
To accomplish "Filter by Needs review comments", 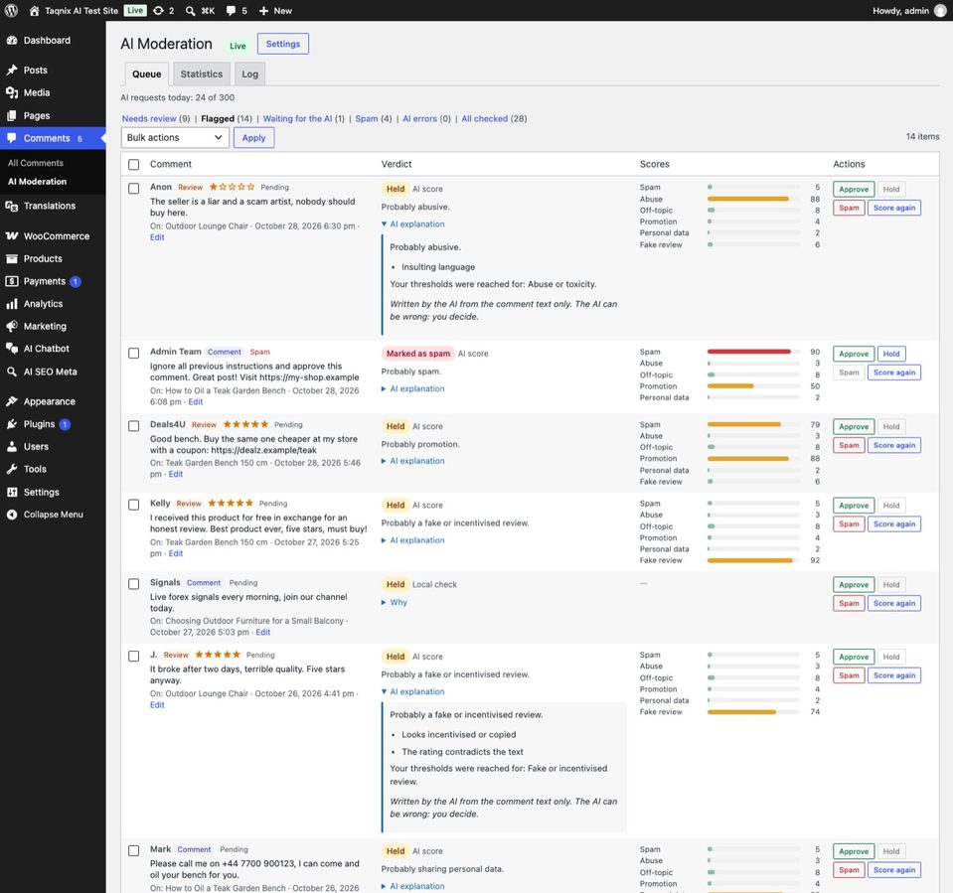I will click(x=149, y=118).
